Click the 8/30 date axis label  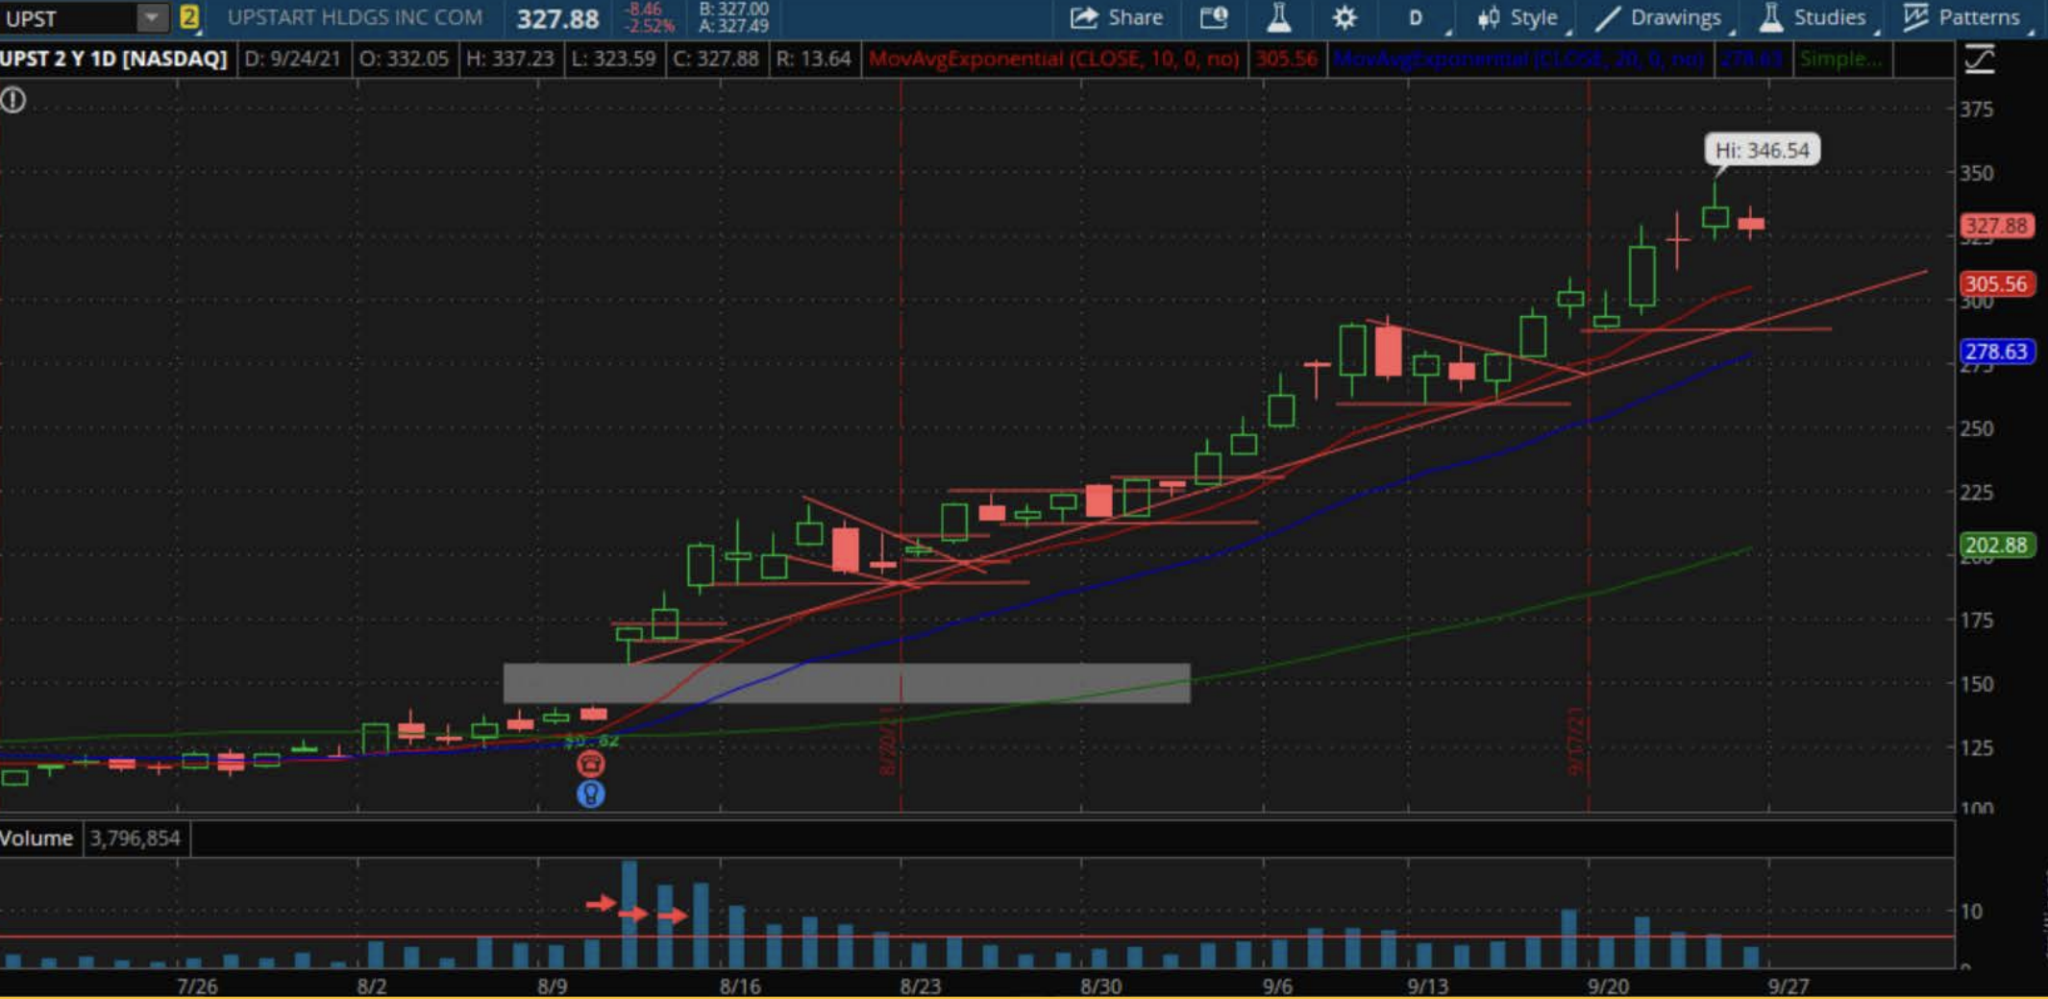(x=1101, y=987)
